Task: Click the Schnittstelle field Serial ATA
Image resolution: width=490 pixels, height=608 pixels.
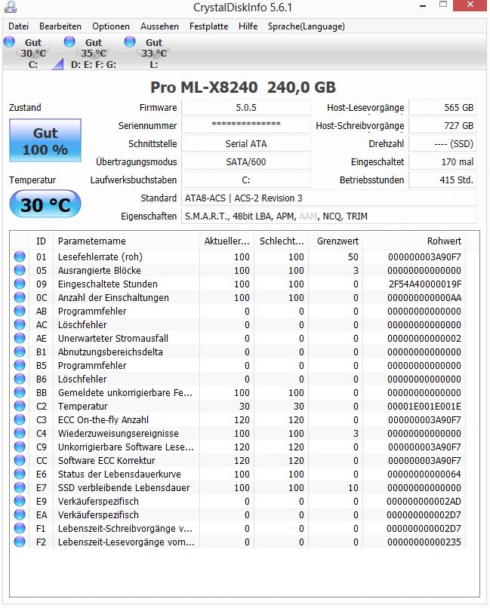Action: pos(246,143)
